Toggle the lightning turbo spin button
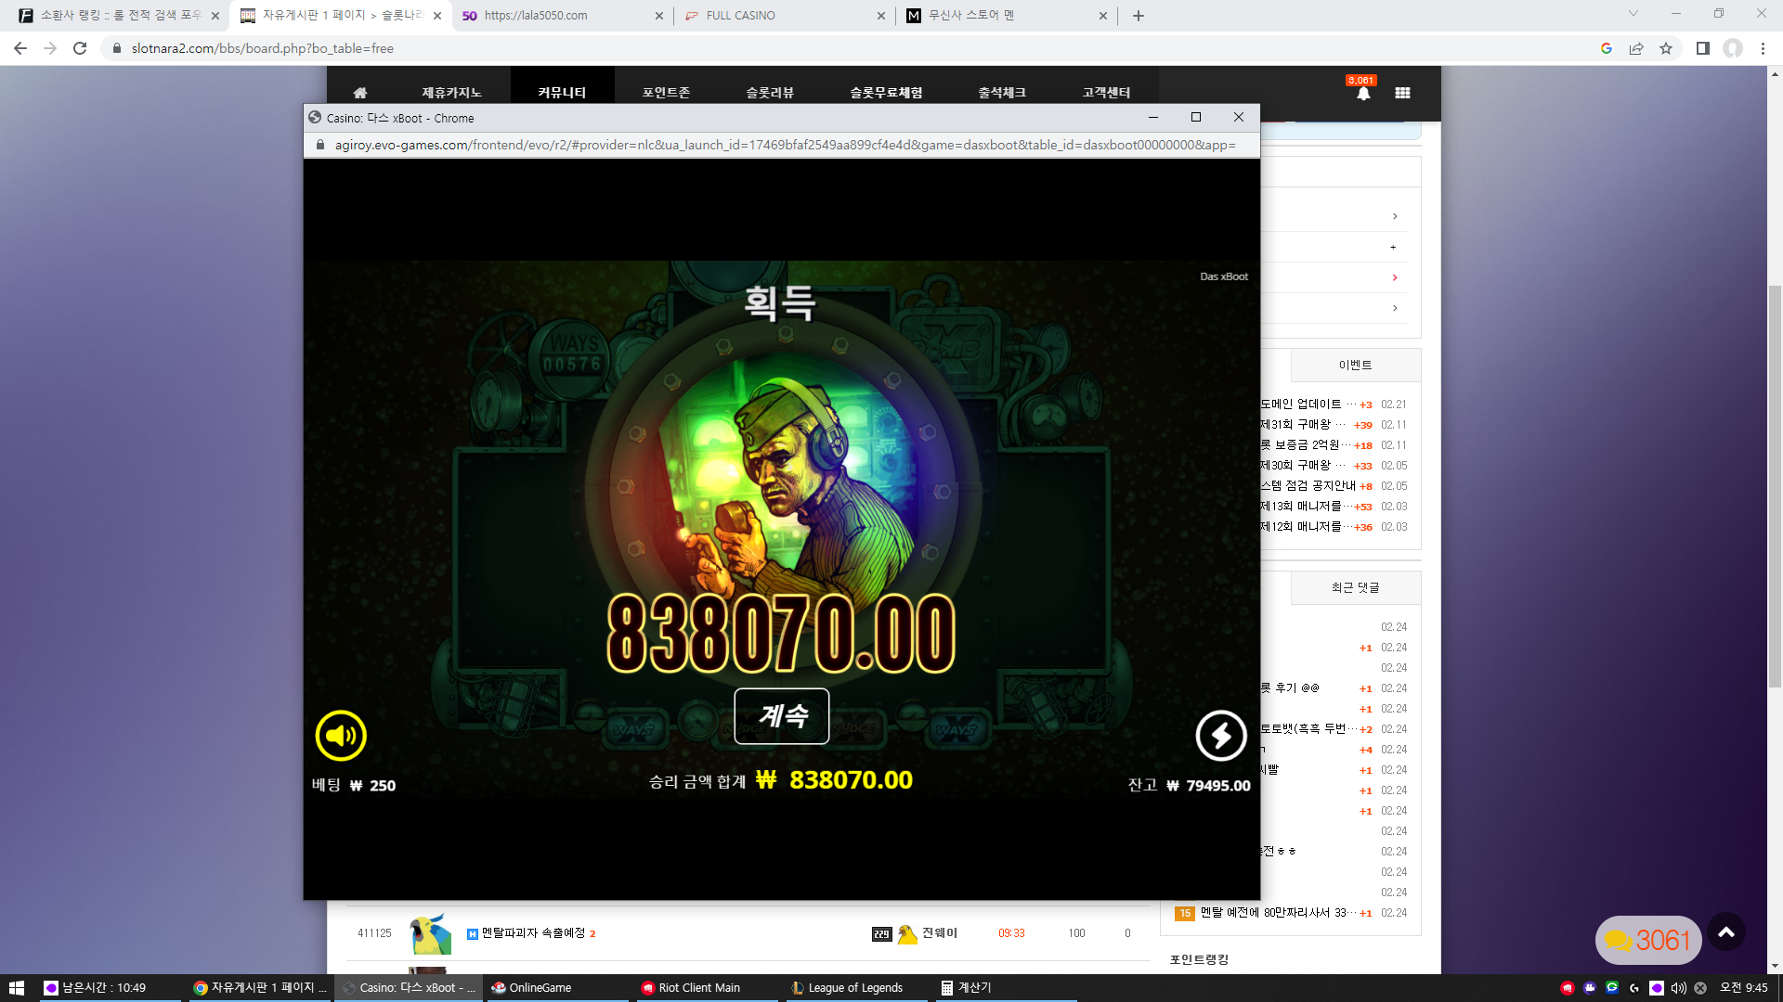 pos(1221,736)
